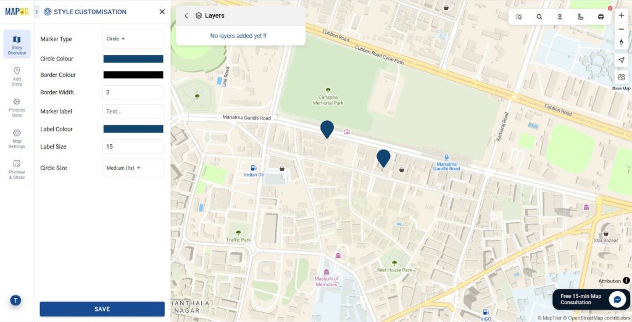
Task: Open Free 15-min Map Consultation chat
Action: [x=591, y=299]
